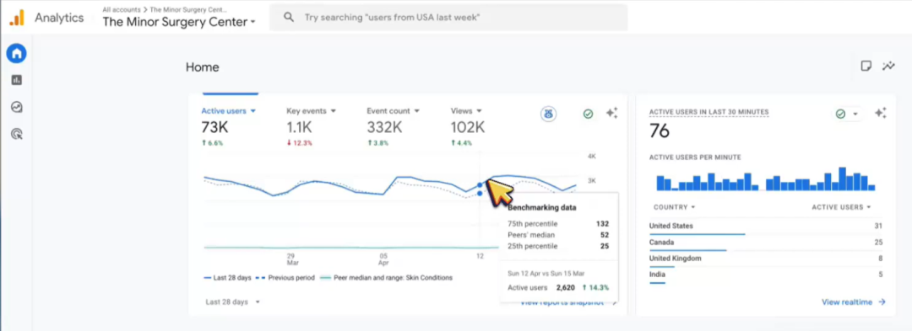This screenshot has width=912, height=331.
Task: Click the 25th percentile benchmarking row
Action: point(558,247)
